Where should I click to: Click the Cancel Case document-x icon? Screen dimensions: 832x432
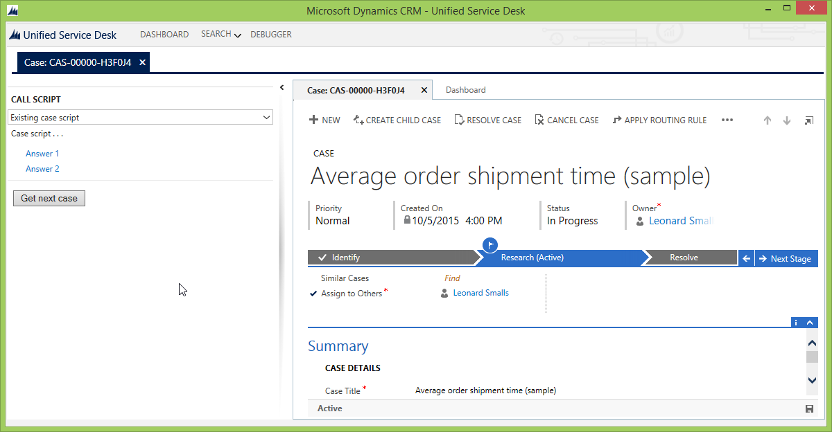pyautogui.click(x=539, y=120)
